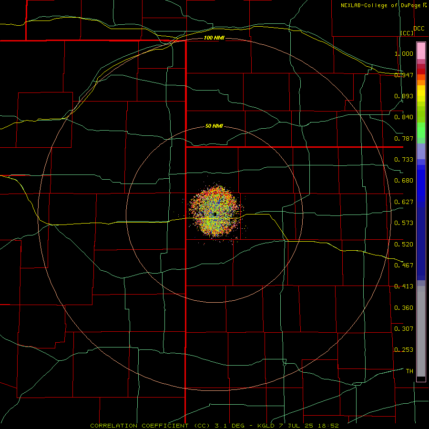Click the 0.360 scale value
429x429 pixels.
pos(404,308)
